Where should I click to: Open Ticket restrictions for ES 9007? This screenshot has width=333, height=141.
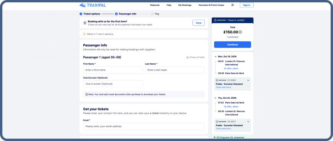pyautogui.click(x=223, y=129)
